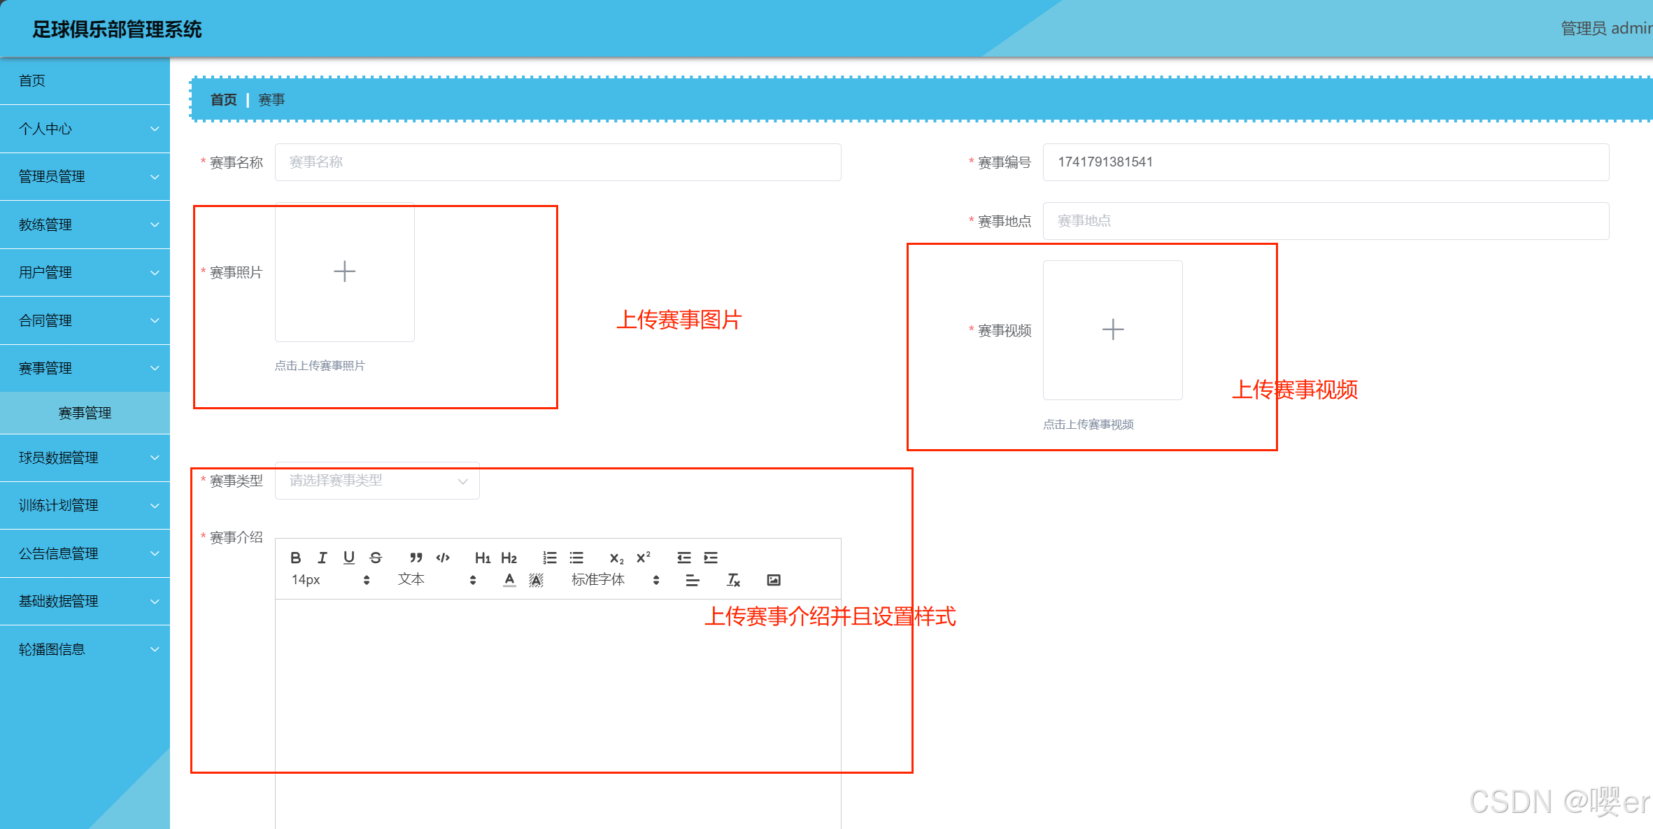Toggle bold formatting in the editor
The width and height of the screenshot is (1653, 829).
click(x=295, y=558)
